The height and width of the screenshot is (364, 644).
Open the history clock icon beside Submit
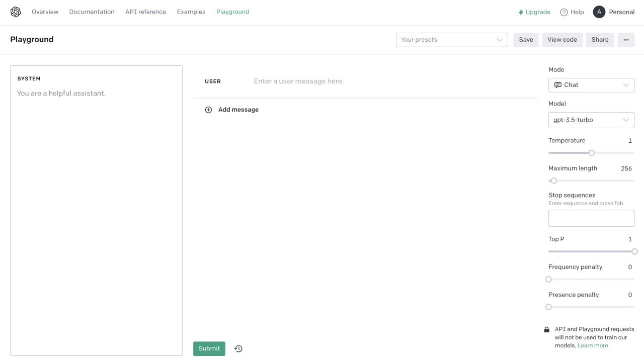[238, 348]
